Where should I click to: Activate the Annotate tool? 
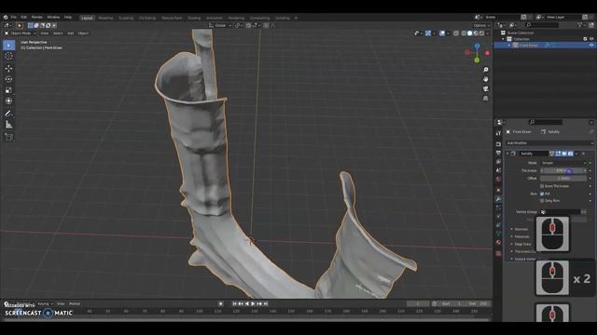coord(8,114)
